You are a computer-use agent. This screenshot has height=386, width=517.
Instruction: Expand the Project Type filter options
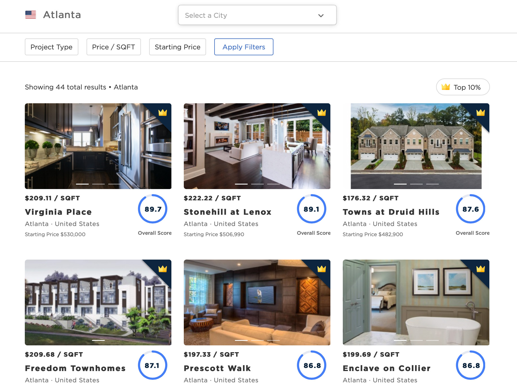[x=51, y=47]
